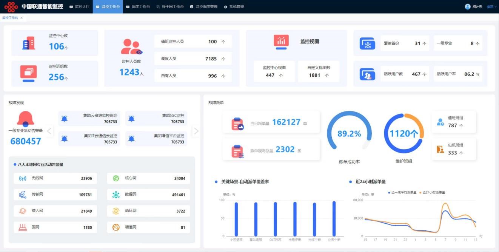
Task: Show previous alarm group with left chevron
Action: pos(49,131)
